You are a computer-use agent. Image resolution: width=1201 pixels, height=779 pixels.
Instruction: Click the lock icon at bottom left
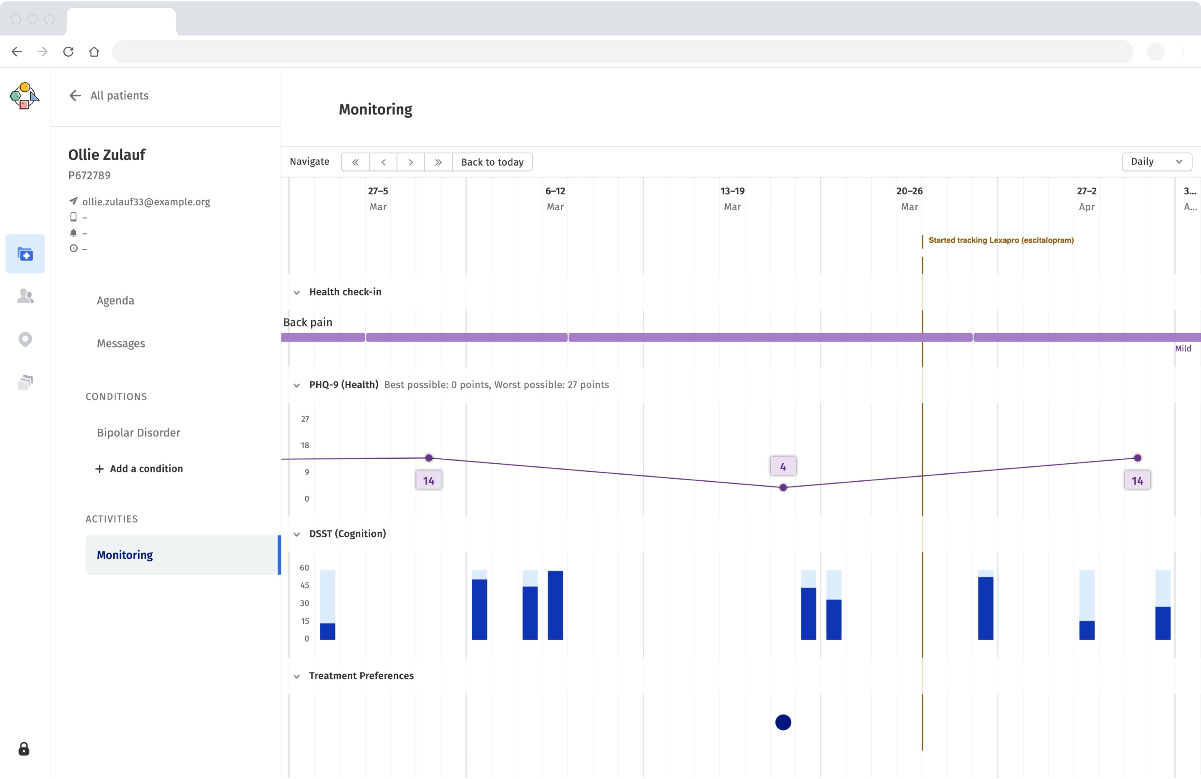[x=24, y=749]
